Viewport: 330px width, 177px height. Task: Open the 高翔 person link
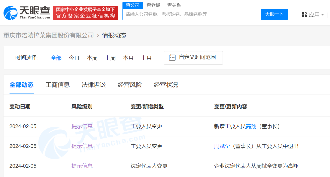pos(251,126)
